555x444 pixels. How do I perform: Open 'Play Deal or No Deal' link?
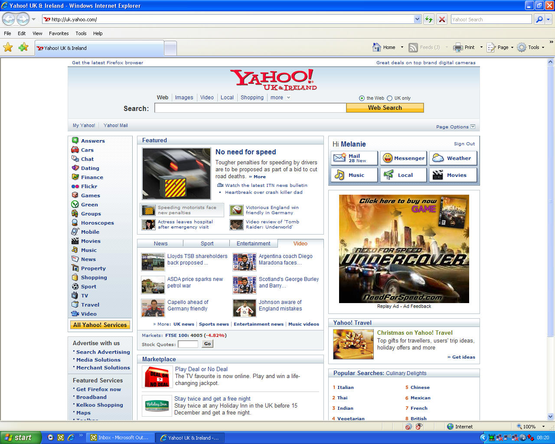click(201, 369)
